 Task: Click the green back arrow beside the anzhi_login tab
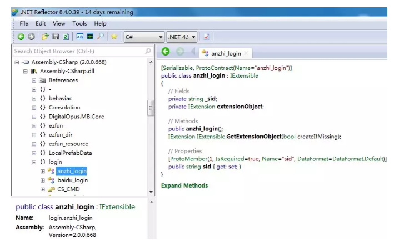pyautogui.click(x=166, y=52)
